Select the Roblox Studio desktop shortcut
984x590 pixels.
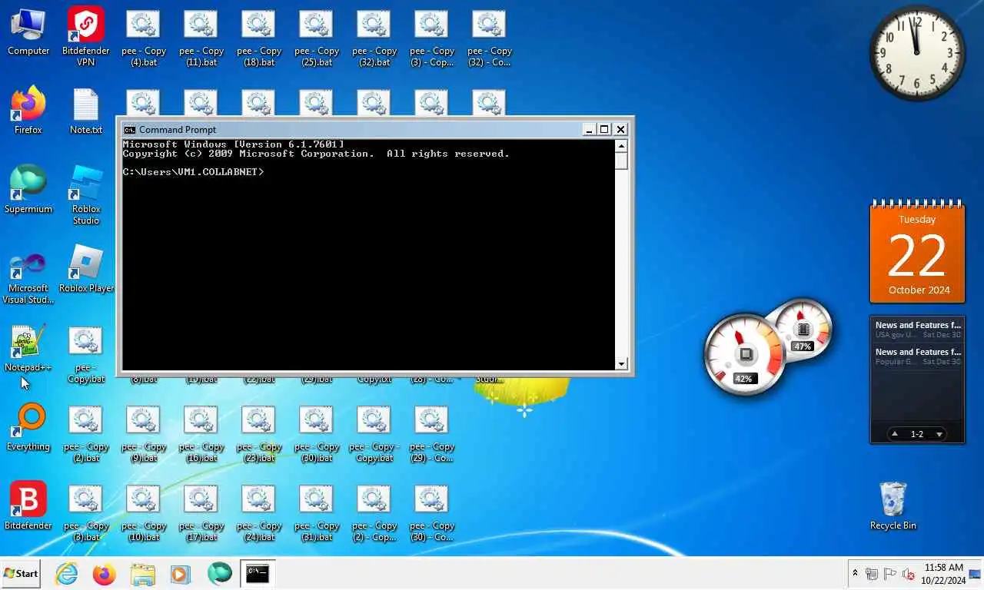(86, 195)
